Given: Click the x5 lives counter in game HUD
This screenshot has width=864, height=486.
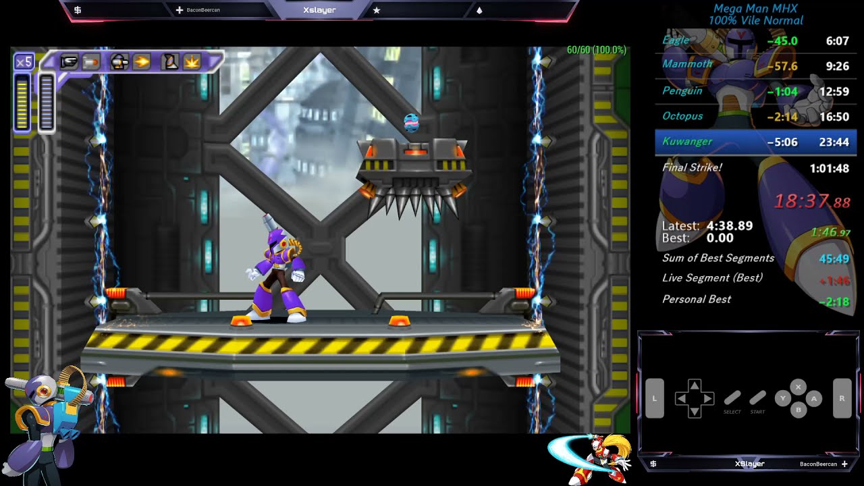Looking at the screenshot, I should (x=24, y=62).
